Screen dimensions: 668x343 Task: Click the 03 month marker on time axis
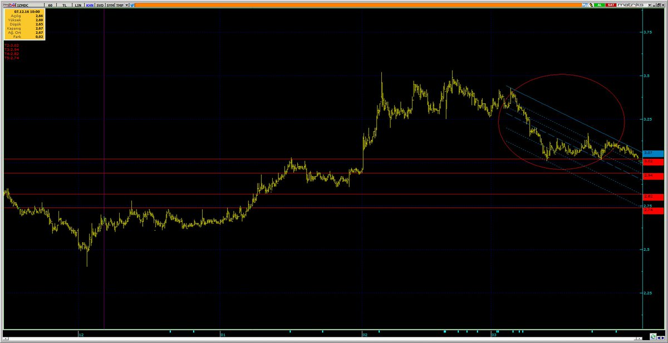pyautogui.click(x=493, y=335)
